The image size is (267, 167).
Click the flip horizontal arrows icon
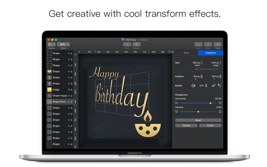pos(214,86)
